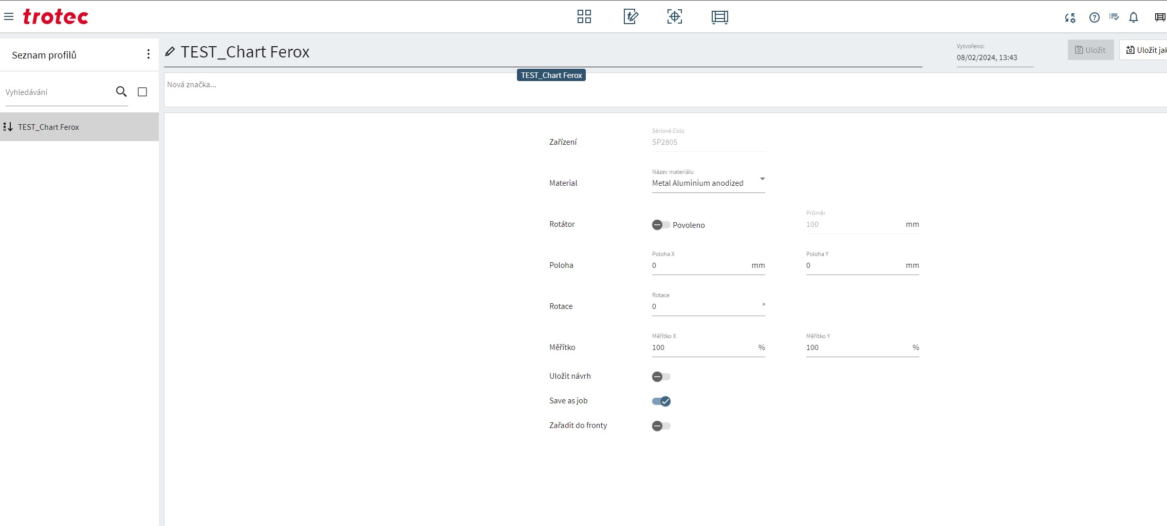Tick the select-all checkbox beside search
The image size is (1167, 526).
point(142,92)
